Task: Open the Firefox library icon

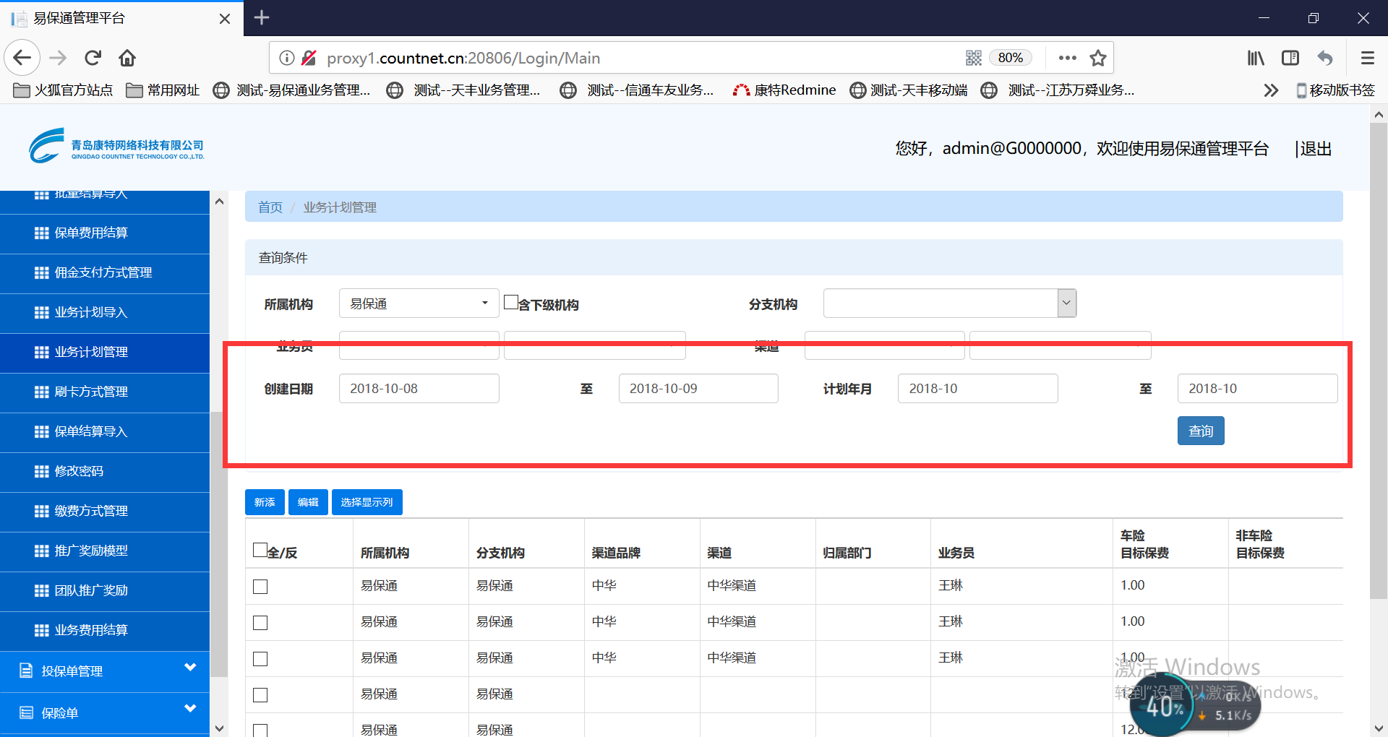Action: pyautogui.click(x=1256, y=58)
